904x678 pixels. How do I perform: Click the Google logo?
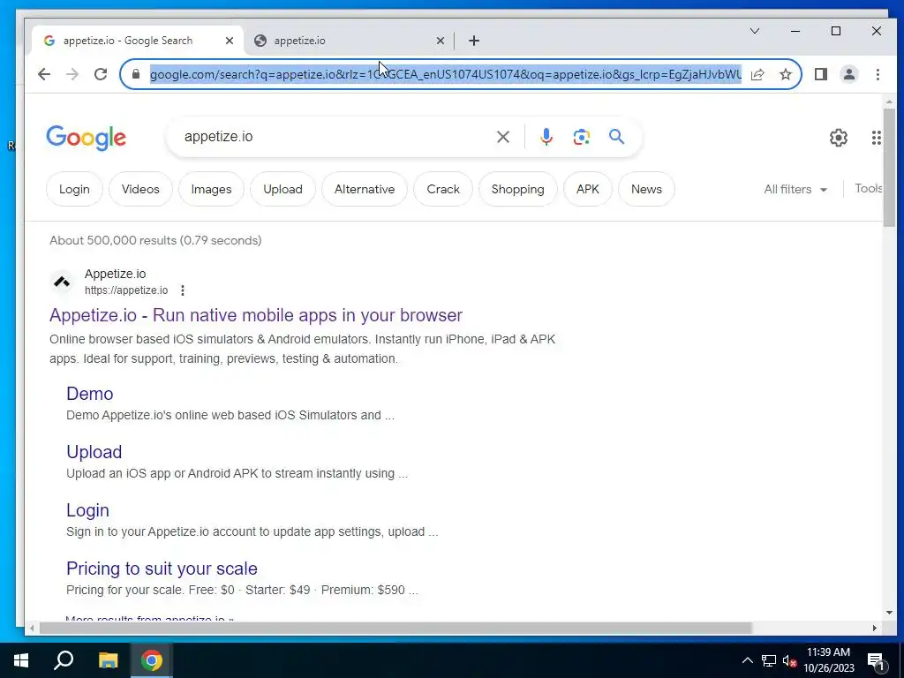tap(86, 138)
